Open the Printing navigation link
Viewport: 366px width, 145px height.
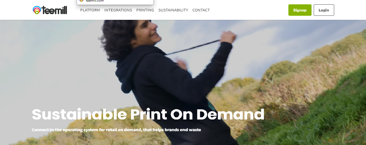click(145, 10)
